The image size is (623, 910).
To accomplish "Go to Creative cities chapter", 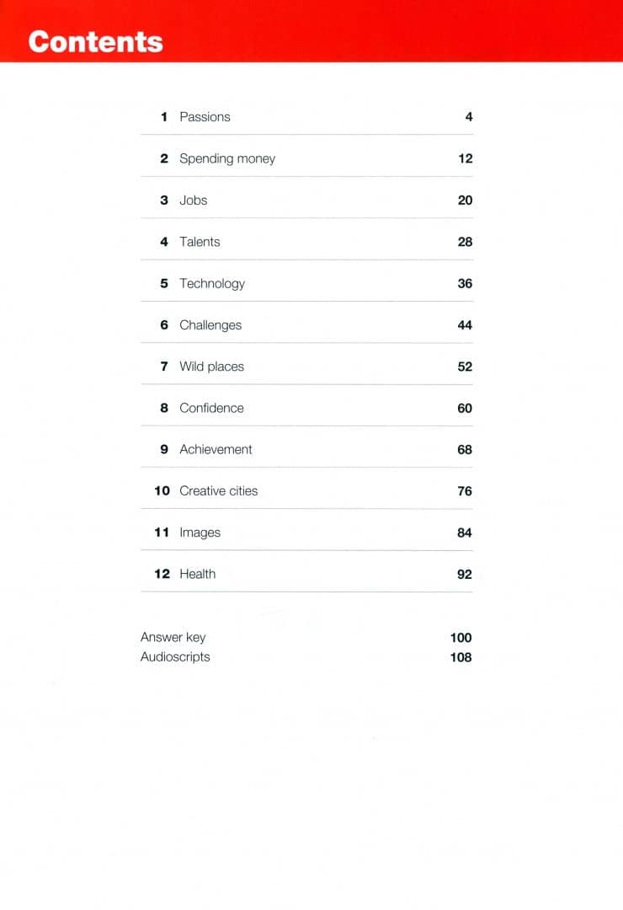I will [x=219, y=491].
